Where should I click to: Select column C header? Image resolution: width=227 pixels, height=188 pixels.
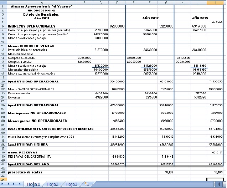(100, 2)
